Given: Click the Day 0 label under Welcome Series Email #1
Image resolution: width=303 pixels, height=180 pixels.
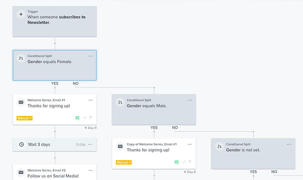Looking at the screenshot, I should pos(91,128).
